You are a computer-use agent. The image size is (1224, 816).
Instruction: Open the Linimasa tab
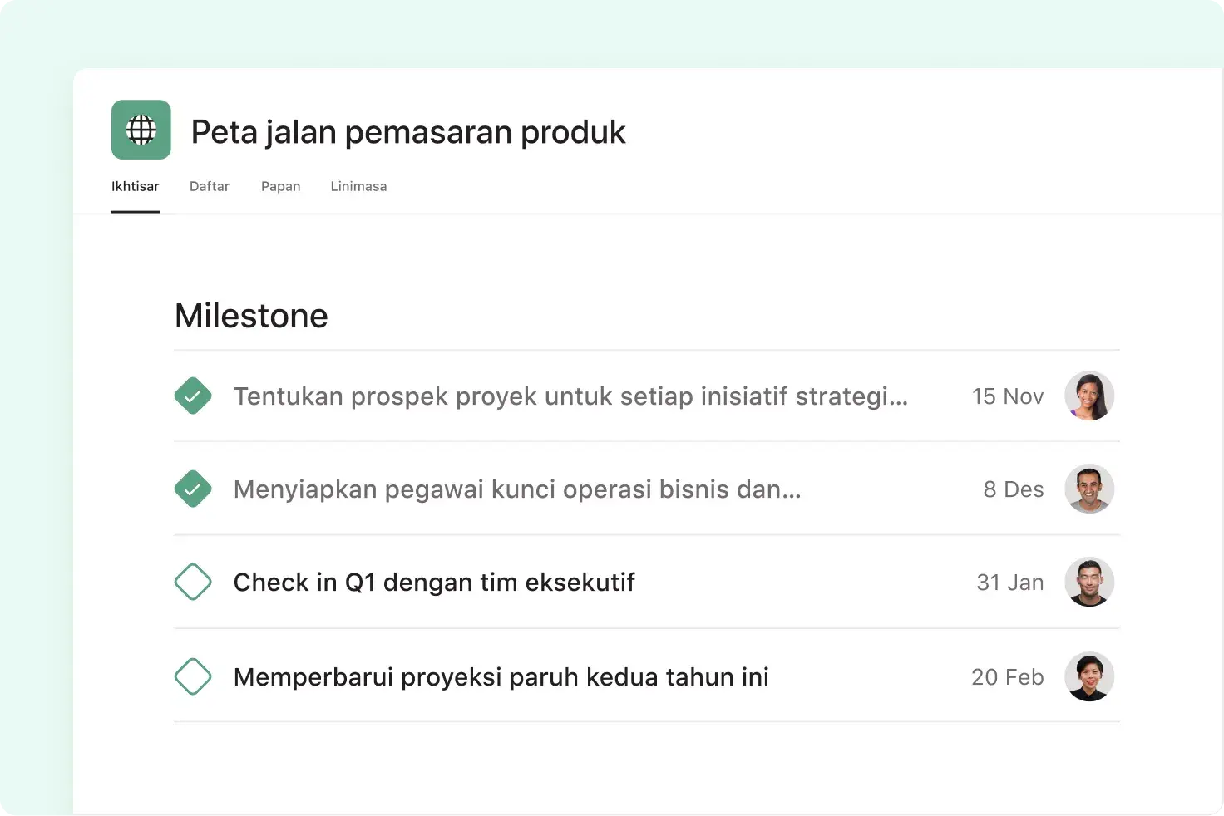point(358,186)
